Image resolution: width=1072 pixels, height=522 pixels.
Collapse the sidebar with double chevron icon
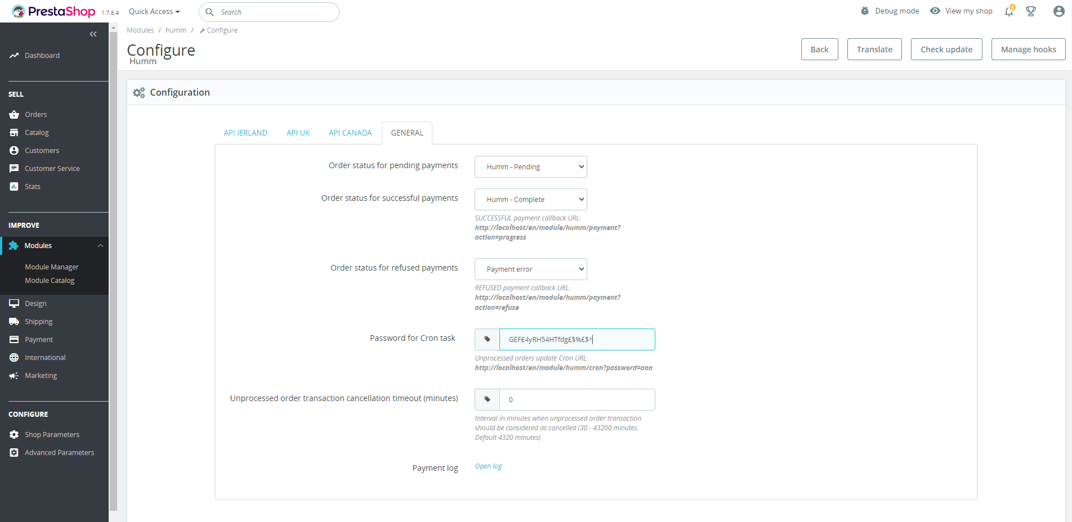(x=93, y=34)
